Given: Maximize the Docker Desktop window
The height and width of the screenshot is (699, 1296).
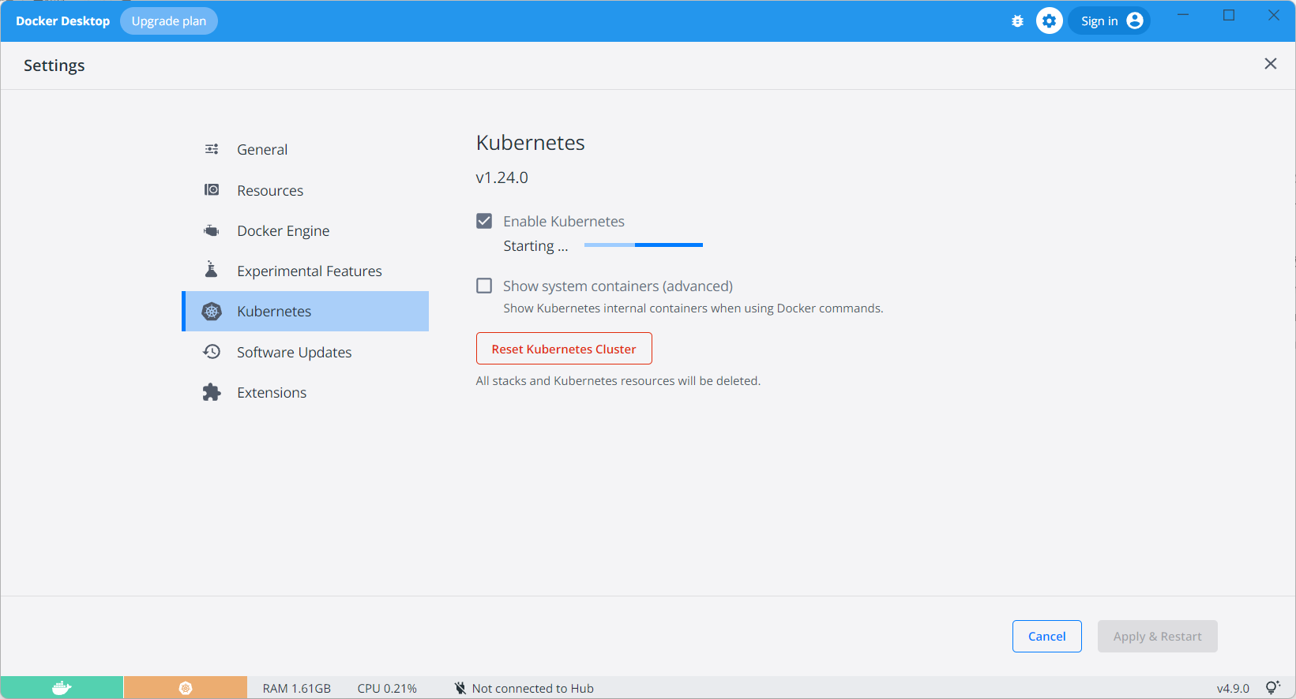Looking at the screenshot, I should (1229, 15).
